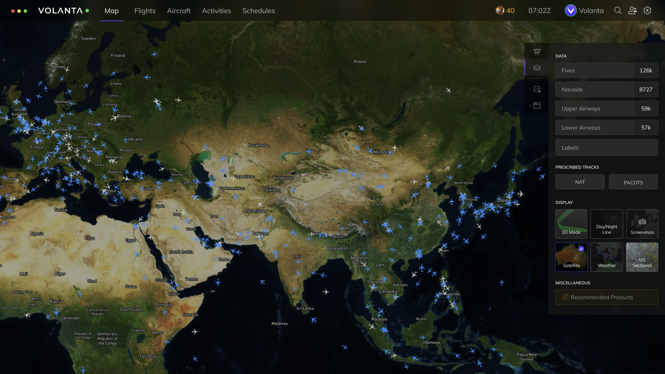The width and height of the screenshot is (665, 374).
Task: Switch to the Flights tab
Action: (x=145, y=11)
